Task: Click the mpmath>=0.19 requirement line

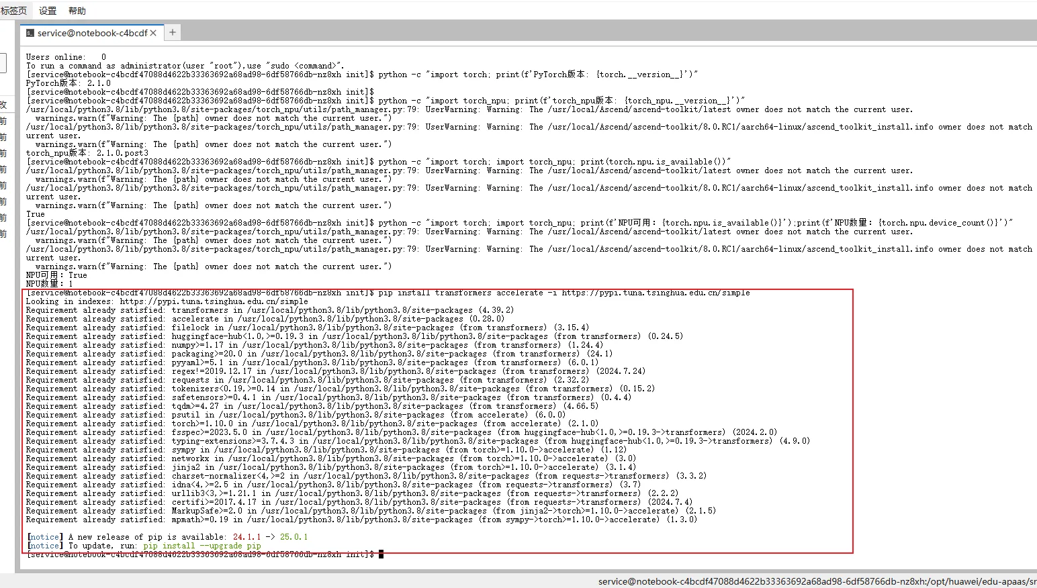Action: (x=362, y=520)
